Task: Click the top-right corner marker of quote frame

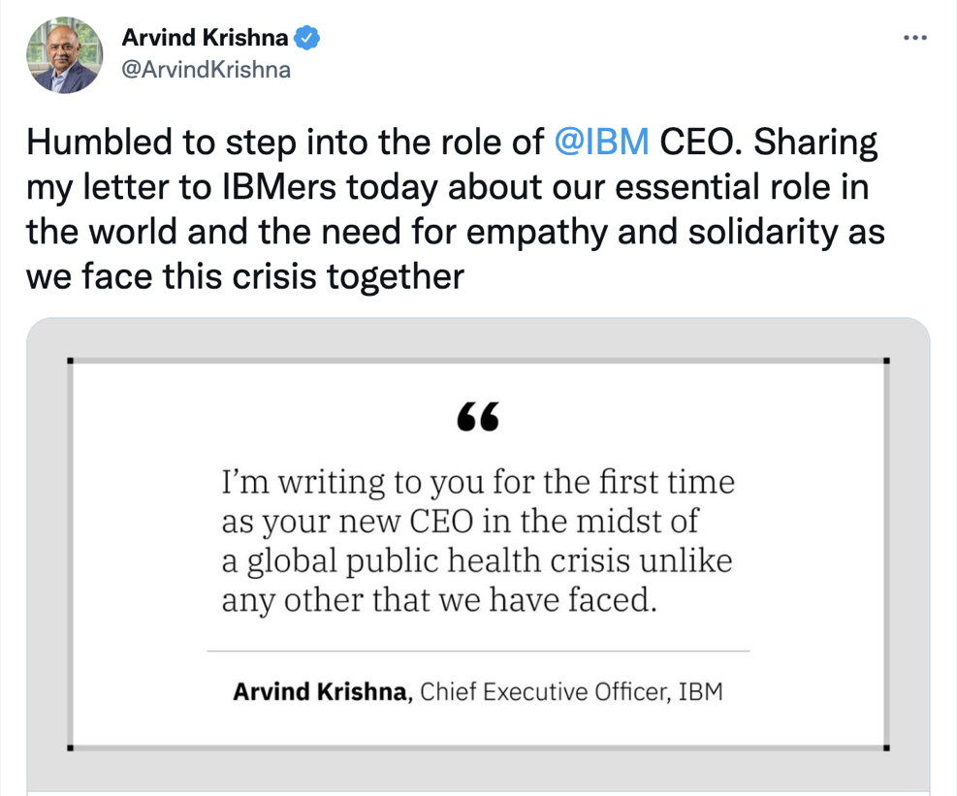Action: point(887,361)
